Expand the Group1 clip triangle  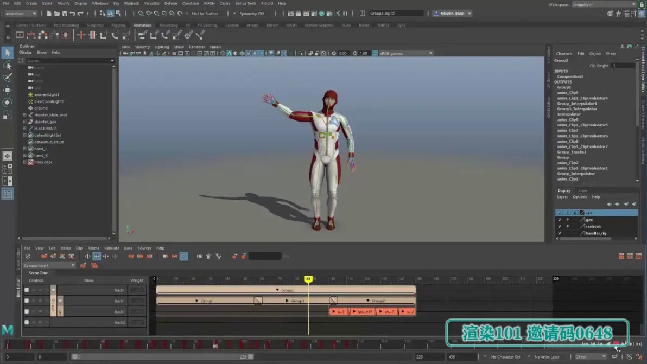click(x=287, y=301)
